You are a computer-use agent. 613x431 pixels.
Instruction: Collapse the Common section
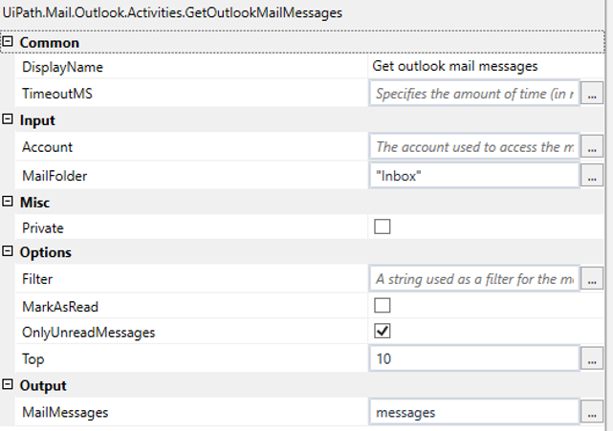[8, 41]
